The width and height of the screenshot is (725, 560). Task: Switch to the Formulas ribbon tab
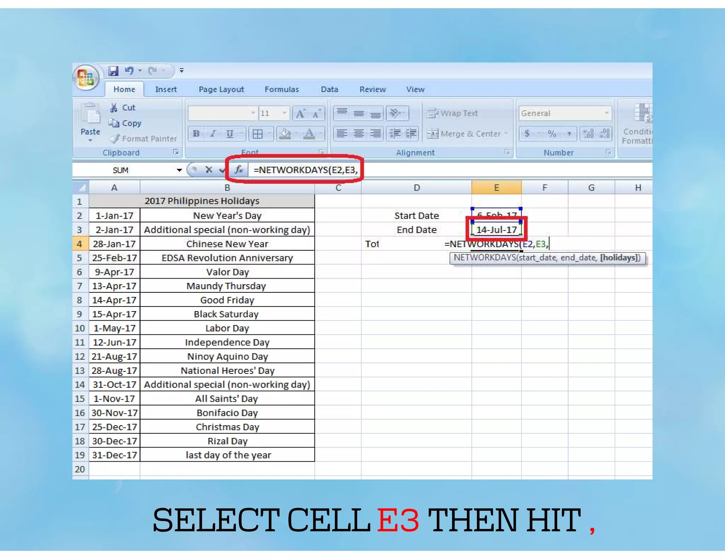tap(281, 90)
